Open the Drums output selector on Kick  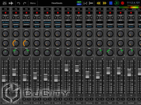coord(68,27)
